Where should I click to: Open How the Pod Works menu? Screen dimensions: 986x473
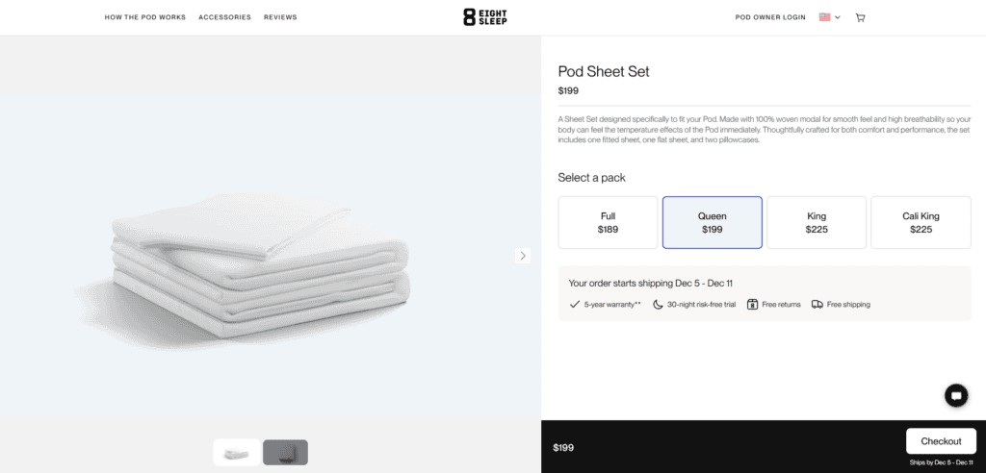point(145,17)
